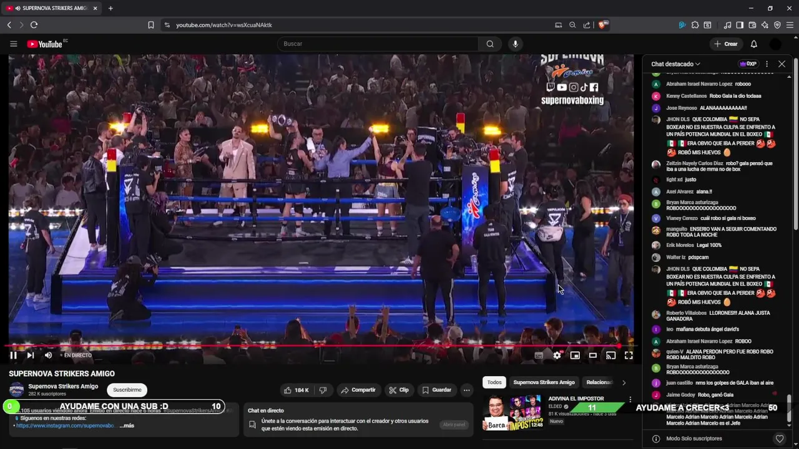This screenshot has height=449, width=799.
Task: Open a new browser tab
Action: click(x=110, y=8)
